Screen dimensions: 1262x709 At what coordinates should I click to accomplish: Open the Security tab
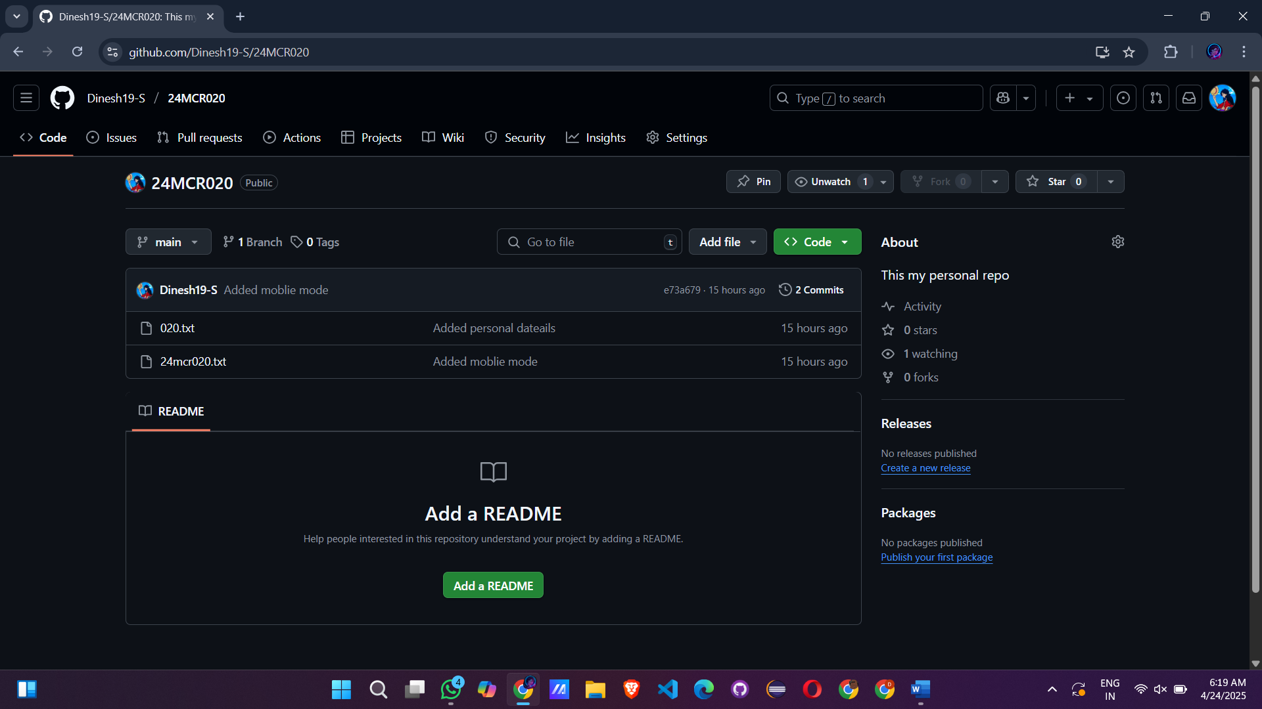pyautogui.click(x=515, y=138)
